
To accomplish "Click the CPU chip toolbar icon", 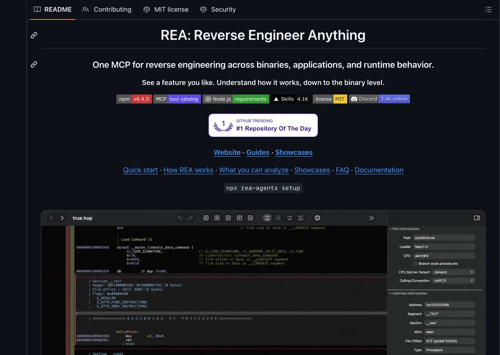I will click(x=317, y=218).
